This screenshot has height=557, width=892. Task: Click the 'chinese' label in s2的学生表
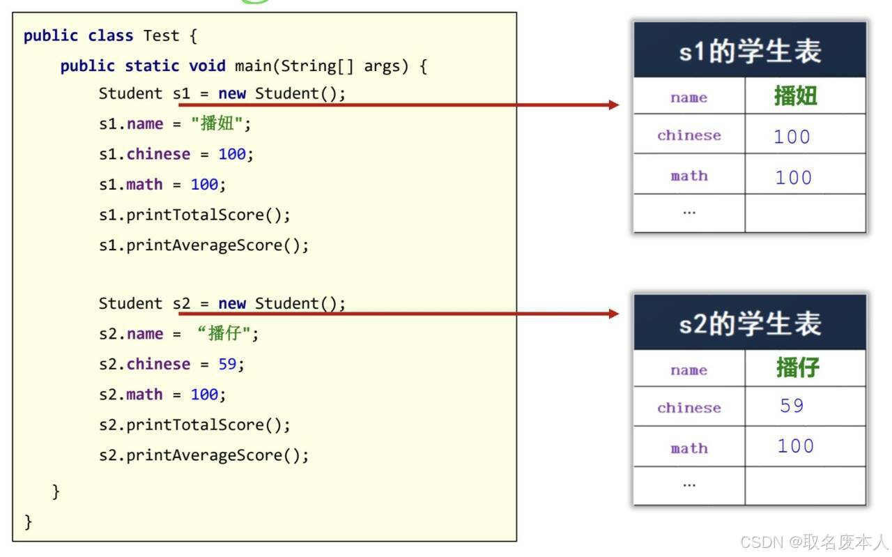[x=689, y=407]
